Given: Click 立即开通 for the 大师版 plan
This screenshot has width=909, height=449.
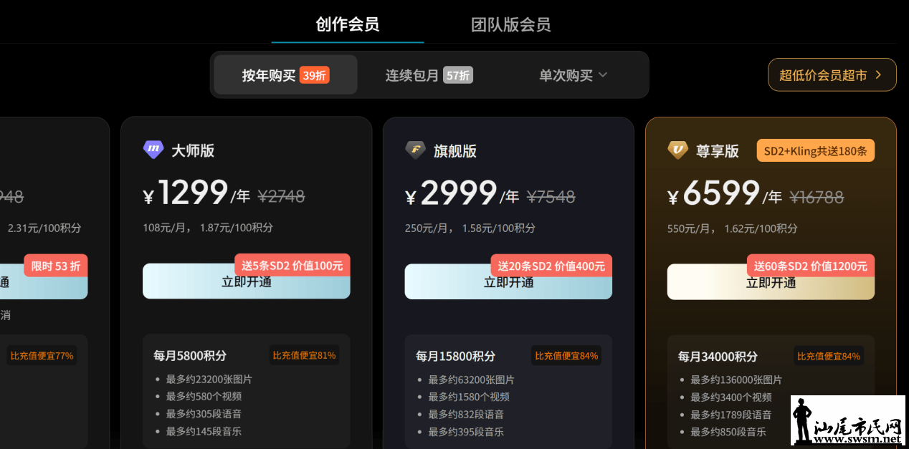Looking at the screenshot, I should tap(247, 281).
